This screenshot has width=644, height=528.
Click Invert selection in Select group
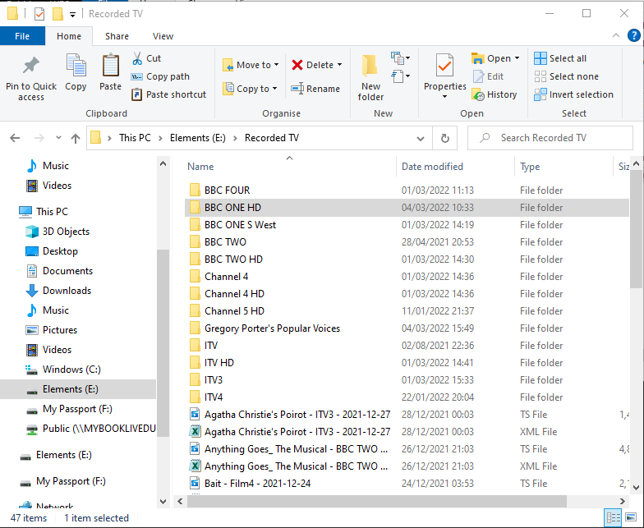[x=573, y=94]
